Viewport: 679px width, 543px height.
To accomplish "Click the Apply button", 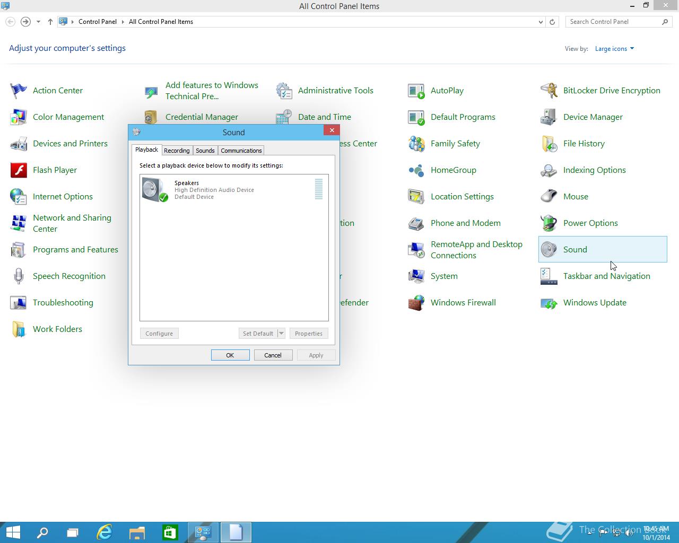I will pos(316,355).
